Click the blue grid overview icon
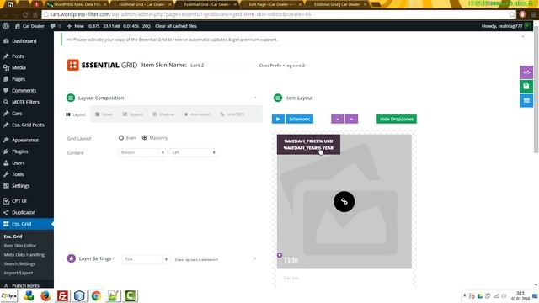 click(526, 101)
